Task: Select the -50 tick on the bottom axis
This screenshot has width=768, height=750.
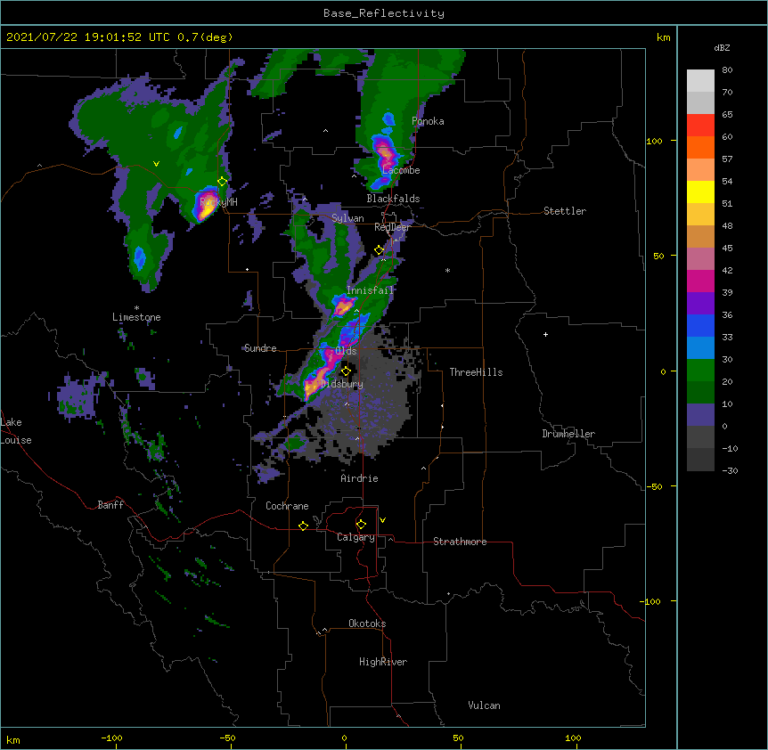Action: pyautogui.click(x=227, y=738)
